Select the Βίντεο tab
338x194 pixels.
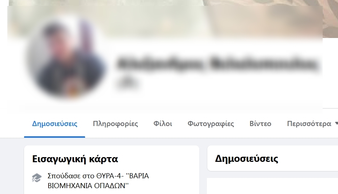click(x=260, y=123)
